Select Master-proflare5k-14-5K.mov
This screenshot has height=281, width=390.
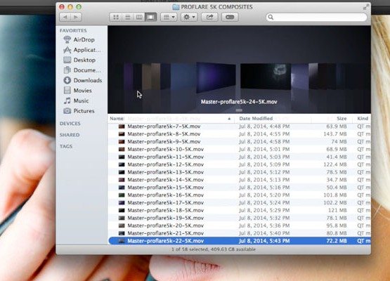[240, 180]
